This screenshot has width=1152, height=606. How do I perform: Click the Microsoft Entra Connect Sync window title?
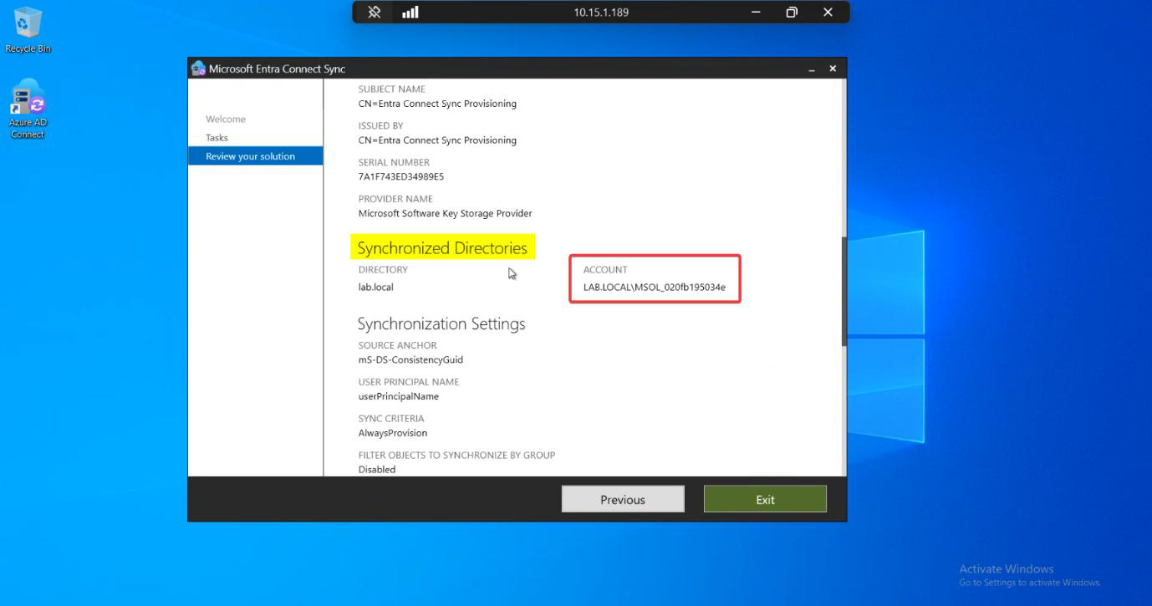[277, 69]
